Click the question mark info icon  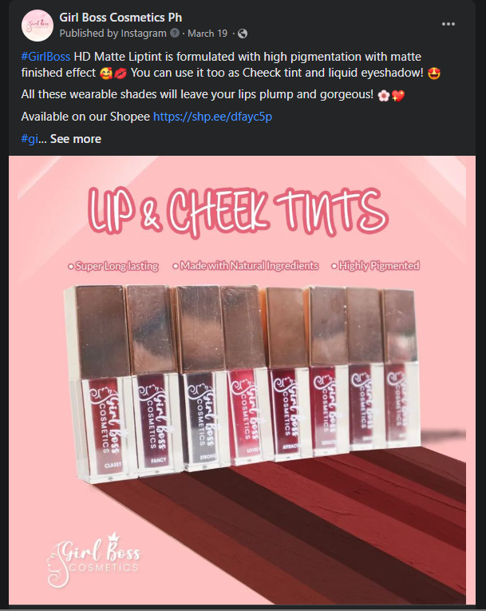coord(175,33)
